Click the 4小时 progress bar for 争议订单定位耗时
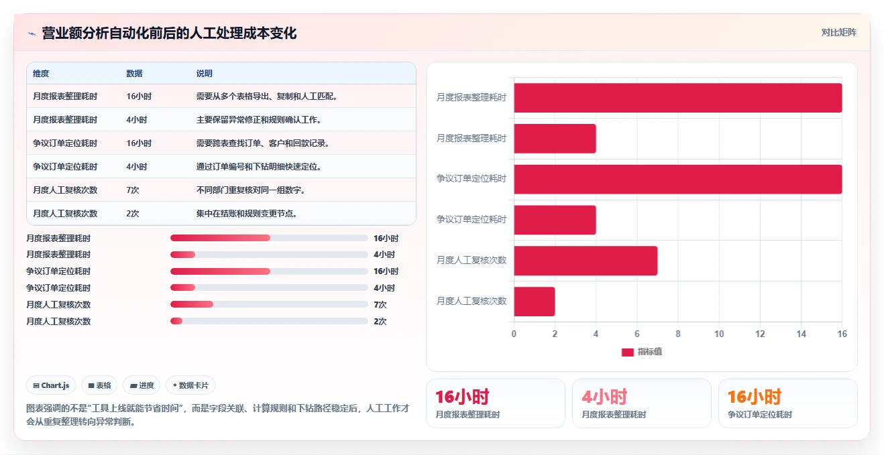This screenshot has height=455, width=884. [269, 288]
